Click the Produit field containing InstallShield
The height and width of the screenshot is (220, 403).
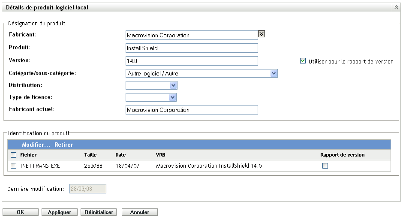click(192, 48)
